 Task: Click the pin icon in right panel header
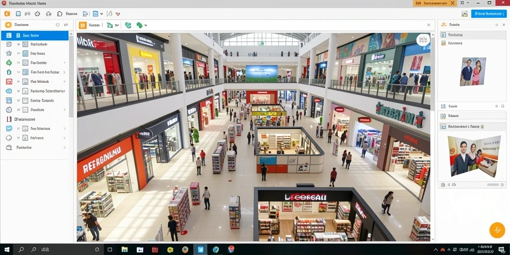pos(497,25)
